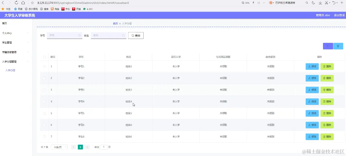Expand the 学籍信息管理 sidebar menu

click(16, 52)
